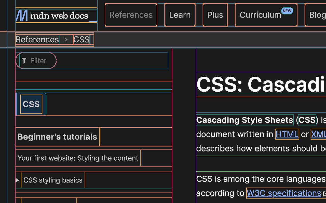Follow the XML link in the intro paragraph
The image size is (326, 203).
pyautogui.click(x=319, y=134)
